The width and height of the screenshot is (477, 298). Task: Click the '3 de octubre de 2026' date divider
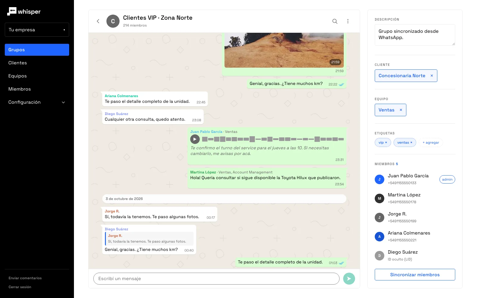tap(224, 199)
